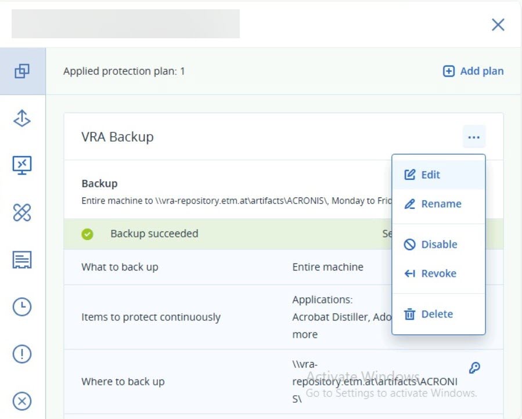Choose Edit from the plan menu
The image size is (522, 419).
(430, 175)
